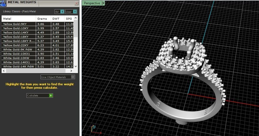Select the White Gold:14KX1 row
Image resolution: width=259 pixels, height=136 pixels.
click(38, 62)
